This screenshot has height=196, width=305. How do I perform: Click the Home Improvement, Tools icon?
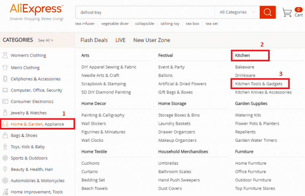6,192
